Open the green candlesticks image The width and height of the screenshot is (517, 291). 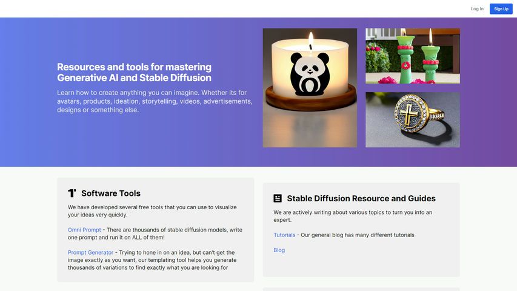tap(413, 56)
